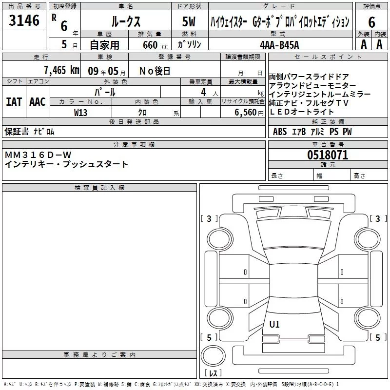Click the 事務局よりご案内 header
This screenshot has height=390, width=390.
(99, 355)
